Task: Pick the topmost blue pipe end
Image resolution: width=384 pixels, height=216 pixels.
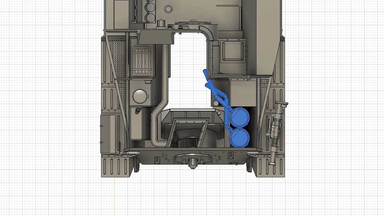Action: point(205,71)
